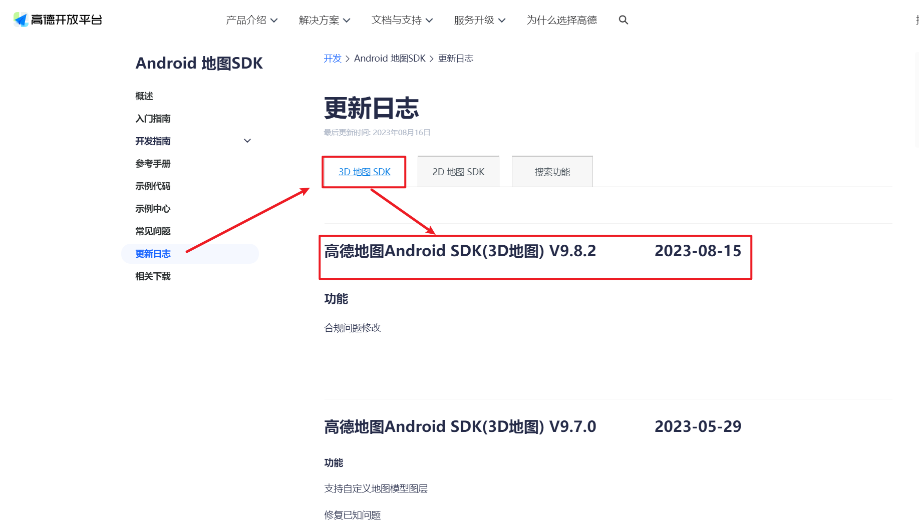Click the 最后更新时间 date text
919x530 pixels.
click(x=377, y=133)
